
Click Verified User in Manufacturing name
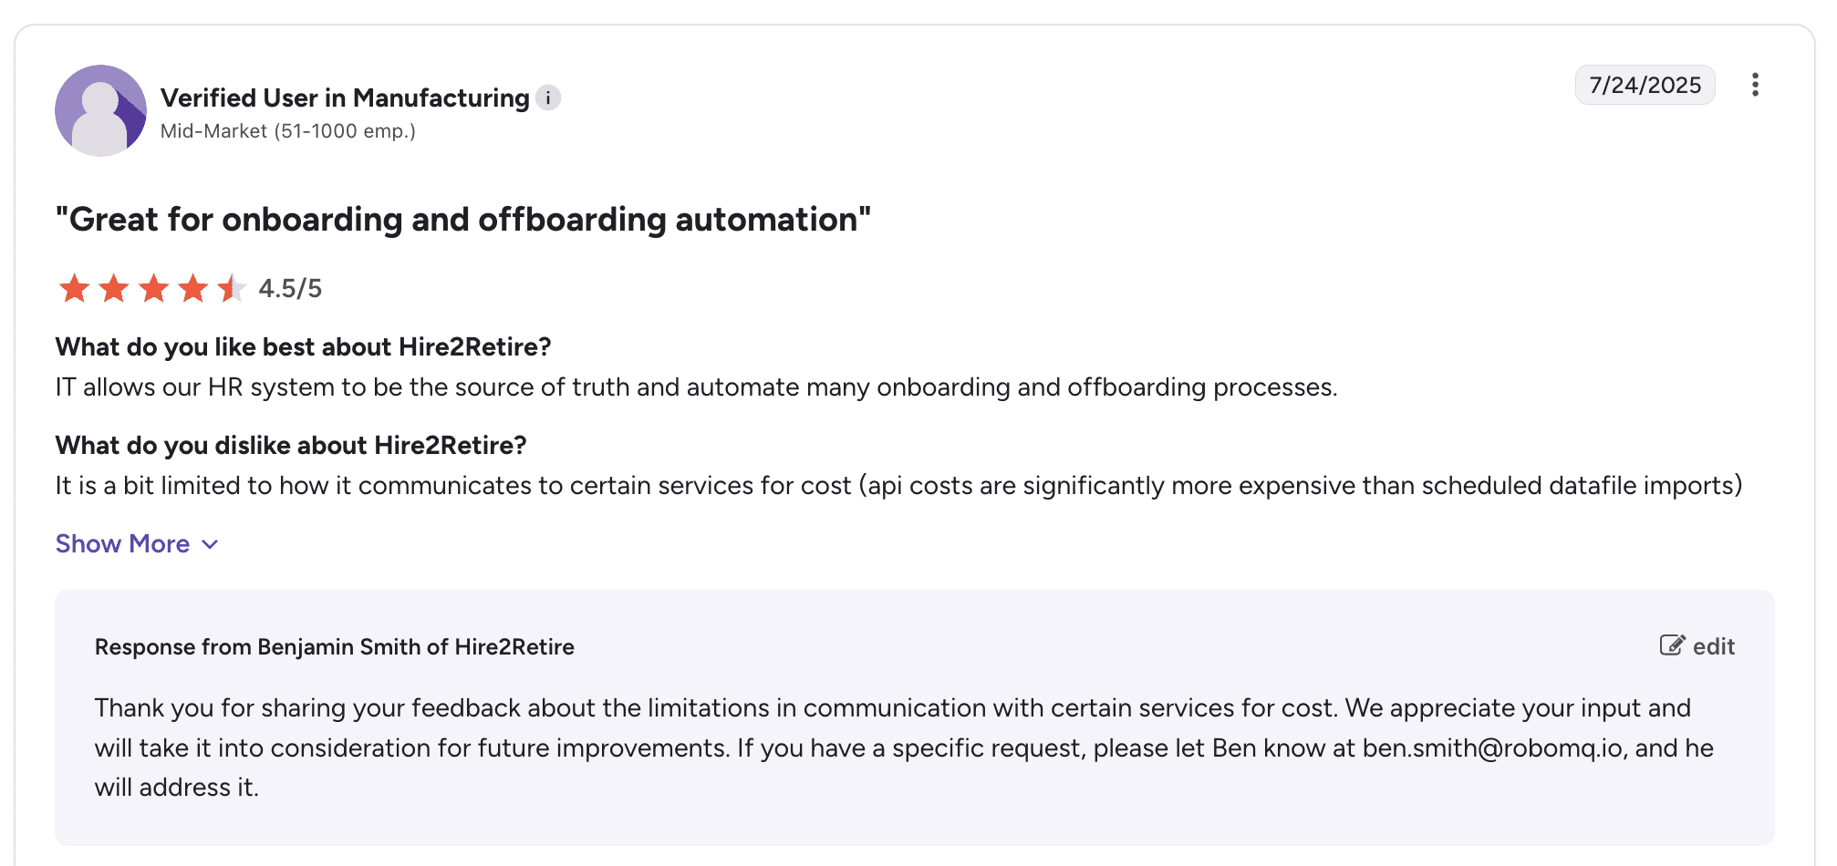[345, 98]
